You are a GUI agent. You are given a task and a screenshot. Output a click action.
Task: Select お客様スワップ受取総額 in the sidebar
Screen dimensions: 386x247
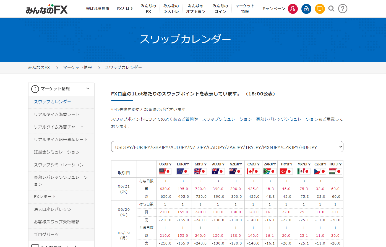click(x=61, y=222)
